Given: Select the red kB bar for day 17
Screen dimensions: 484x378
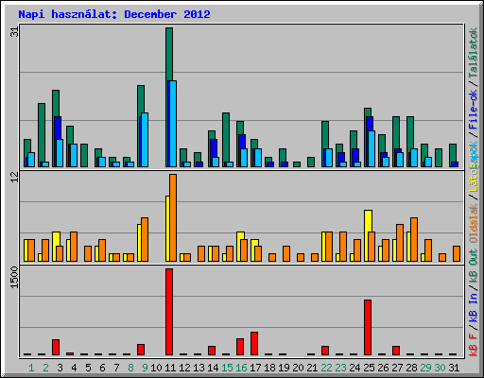Looking at the screenshot, I should [x=254, y=344].
